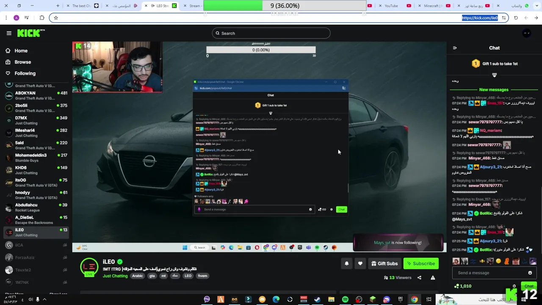Click the 1,010 channel points balance
The width and height of the screenshot is (542, 305).
pyautogui.click(x=463, y=286)
